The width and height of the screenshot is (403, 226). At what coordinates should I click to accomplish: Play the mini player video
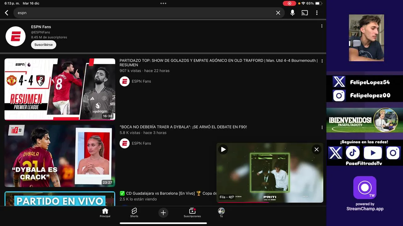pos(223,149)
